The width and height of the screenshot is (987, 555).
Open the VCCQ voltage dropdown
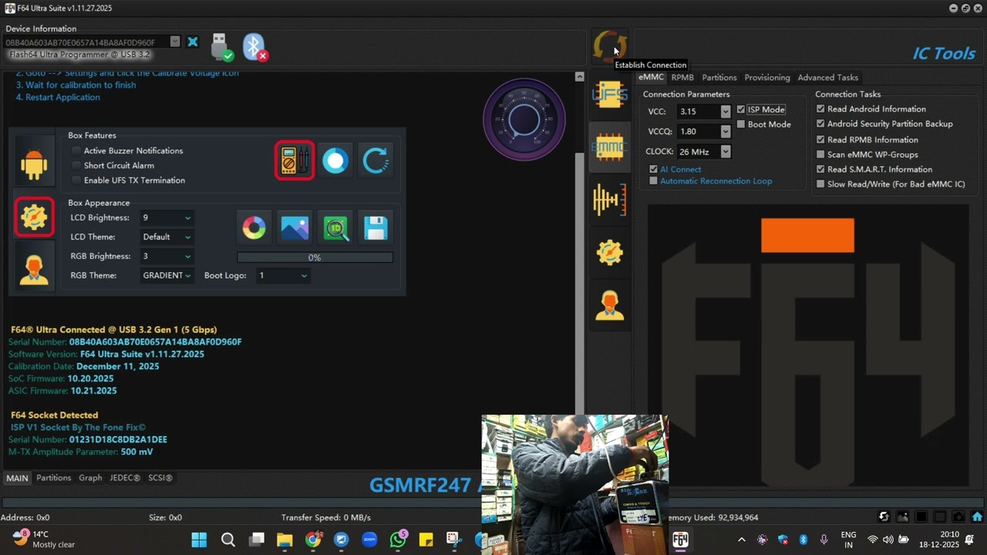(x=725, y=132)
